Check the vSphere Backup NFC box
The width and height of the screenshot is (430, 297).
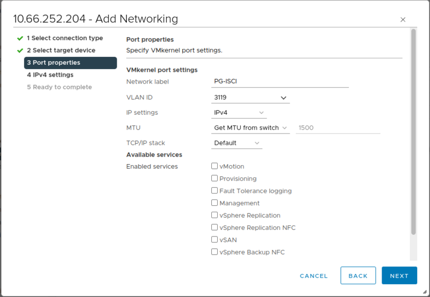[x=214, y=252]
